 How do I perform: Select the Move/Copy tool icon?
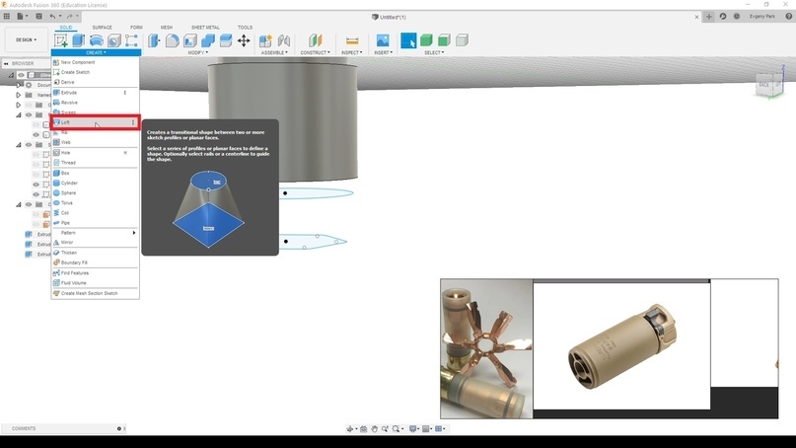(243, 40)
